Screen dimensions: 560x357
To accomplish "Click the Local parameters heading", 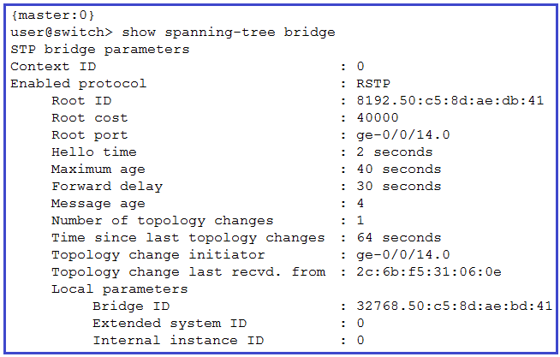I will click(120, 289).
